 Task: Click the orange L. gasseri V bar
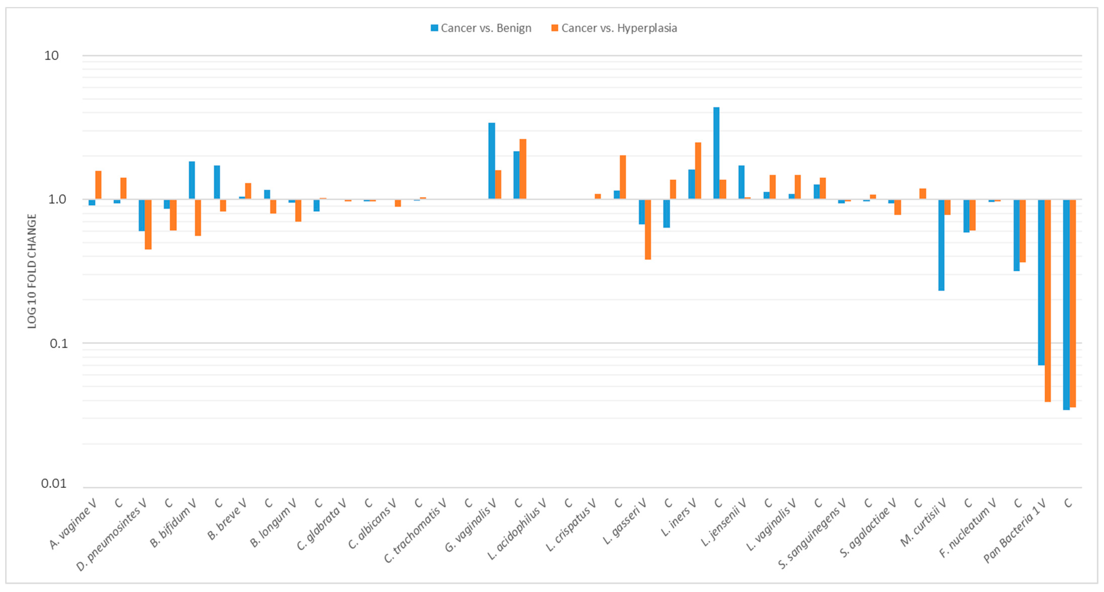tap(648, 229)
